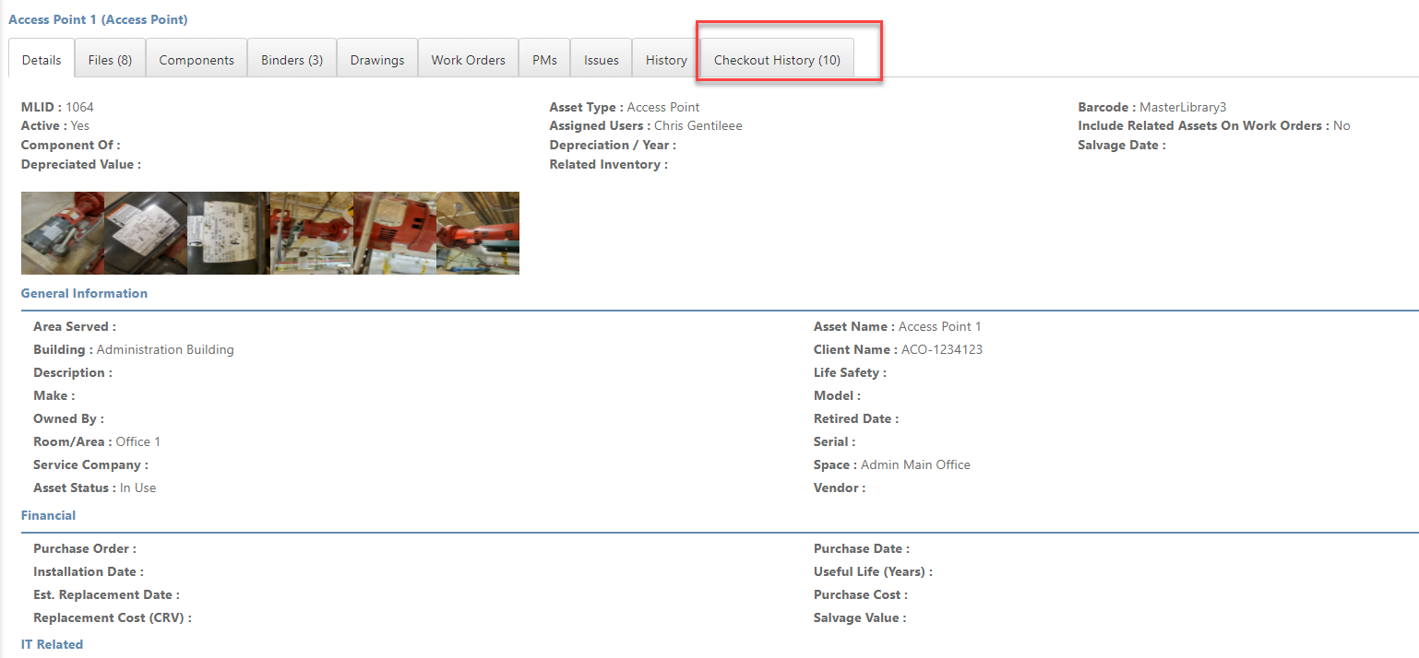Open the Issues tab
The image size is (1419, 658).
[x=601, y=60]
